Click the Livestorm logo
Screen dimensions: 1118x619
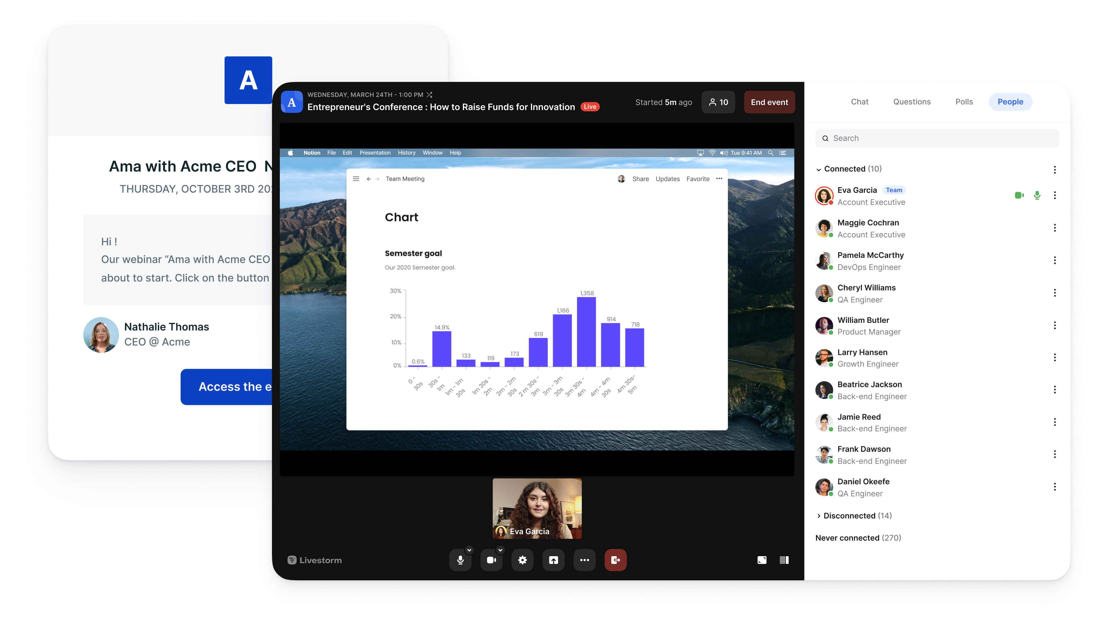pyautogui.click(x=315, y=560)
